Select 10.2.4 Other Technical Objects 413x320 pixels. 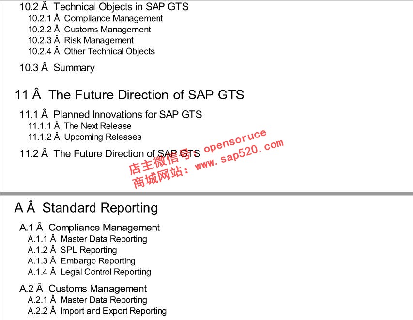[x=92, y=51]
